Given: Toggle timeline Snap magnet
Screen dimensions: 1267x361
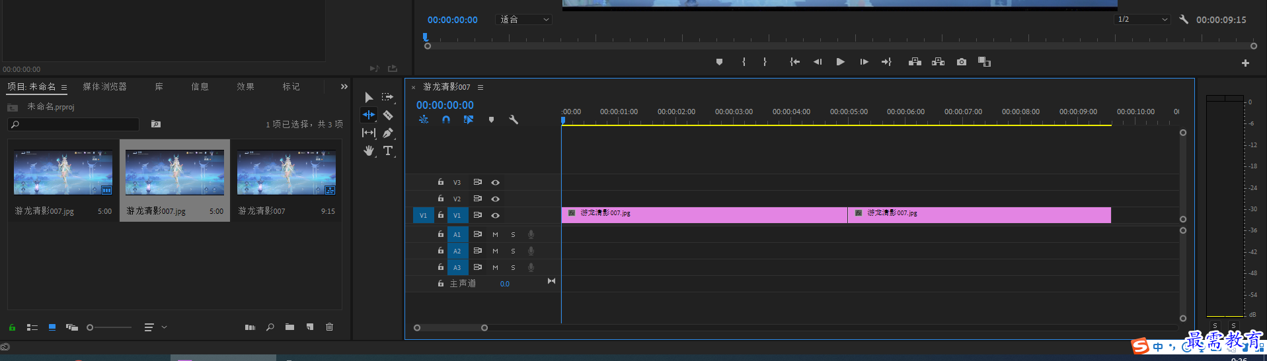Looking at the screenshot, I should point(446,119).
